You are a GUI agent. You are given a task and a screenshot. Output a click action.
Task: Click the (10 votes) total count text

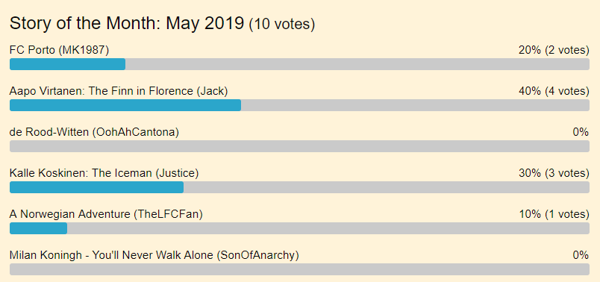[x=282, y=25]
